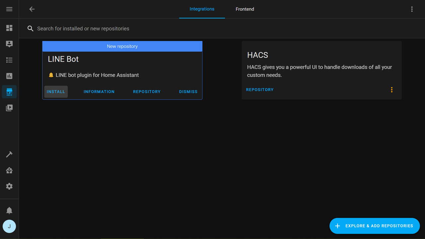Open the LINE Bot Repository link
Image resolution: width=425 pixels, height=239 pixels.
pos(147,92)
